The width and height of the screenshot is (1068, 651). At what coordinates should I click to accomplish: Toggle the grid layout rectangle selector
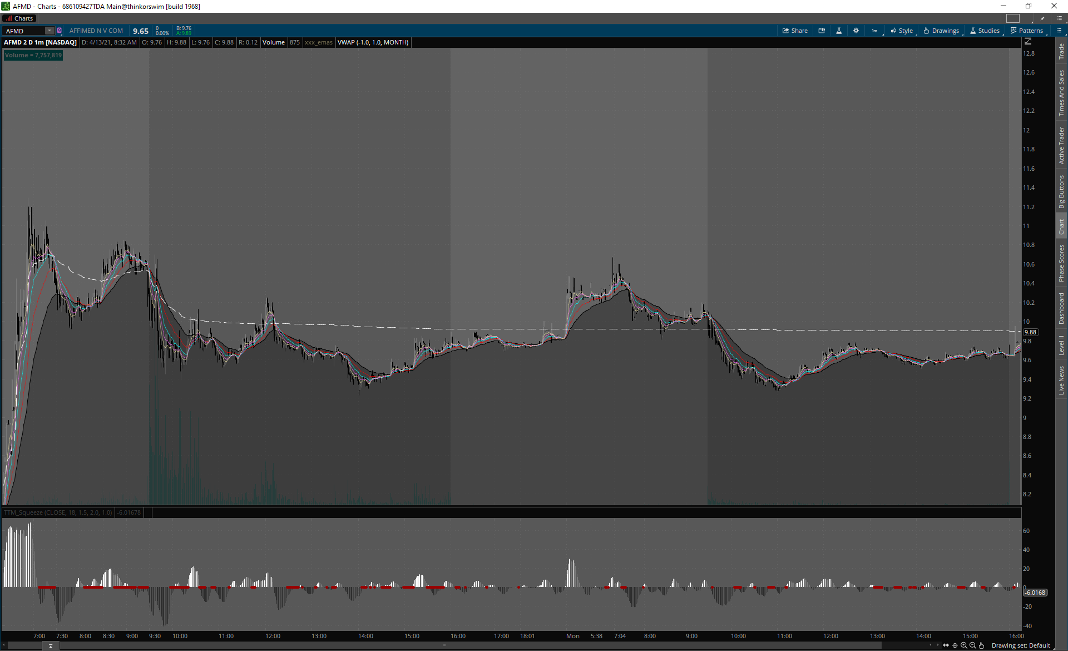[1013, 18]
